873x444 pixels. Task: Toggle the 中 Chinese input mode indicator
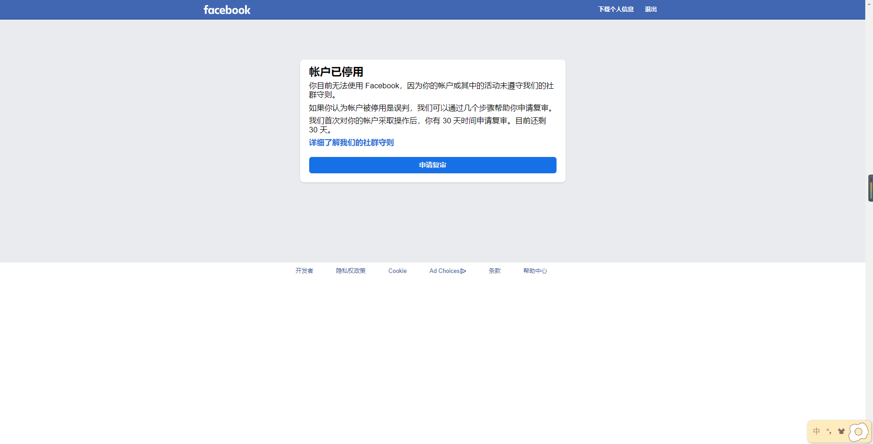pyautogui.click(x=817, y=431)
